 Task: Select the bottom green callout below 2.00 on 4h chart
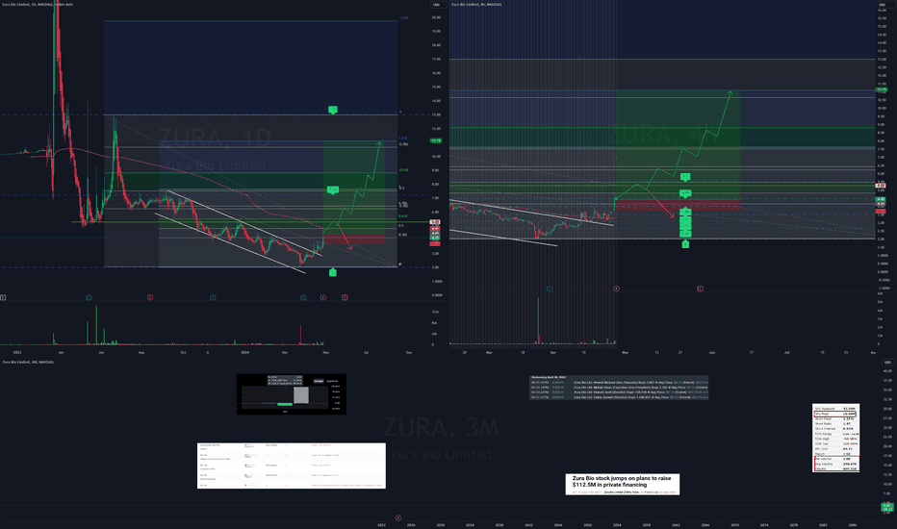coord(684,244)
